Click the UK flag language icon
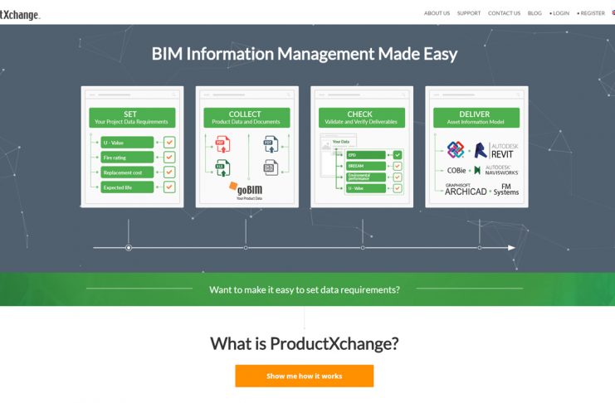 [613, 13]
